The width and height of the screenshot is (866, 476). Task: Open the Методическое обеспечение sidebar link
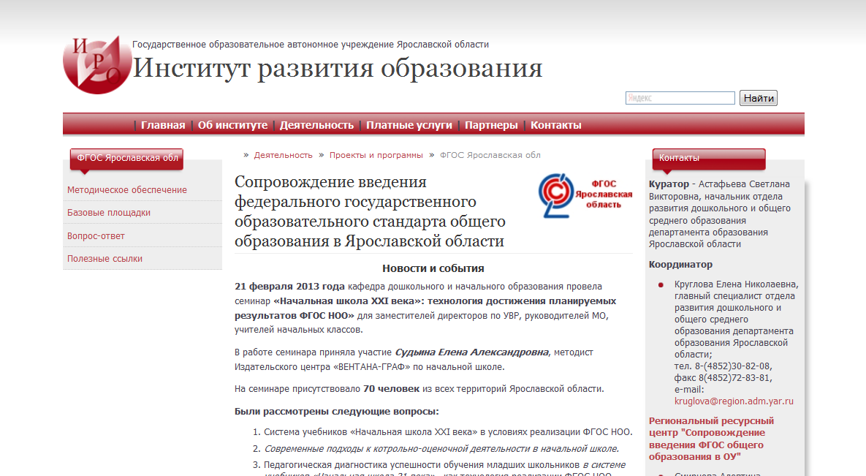tap(127, 189)
